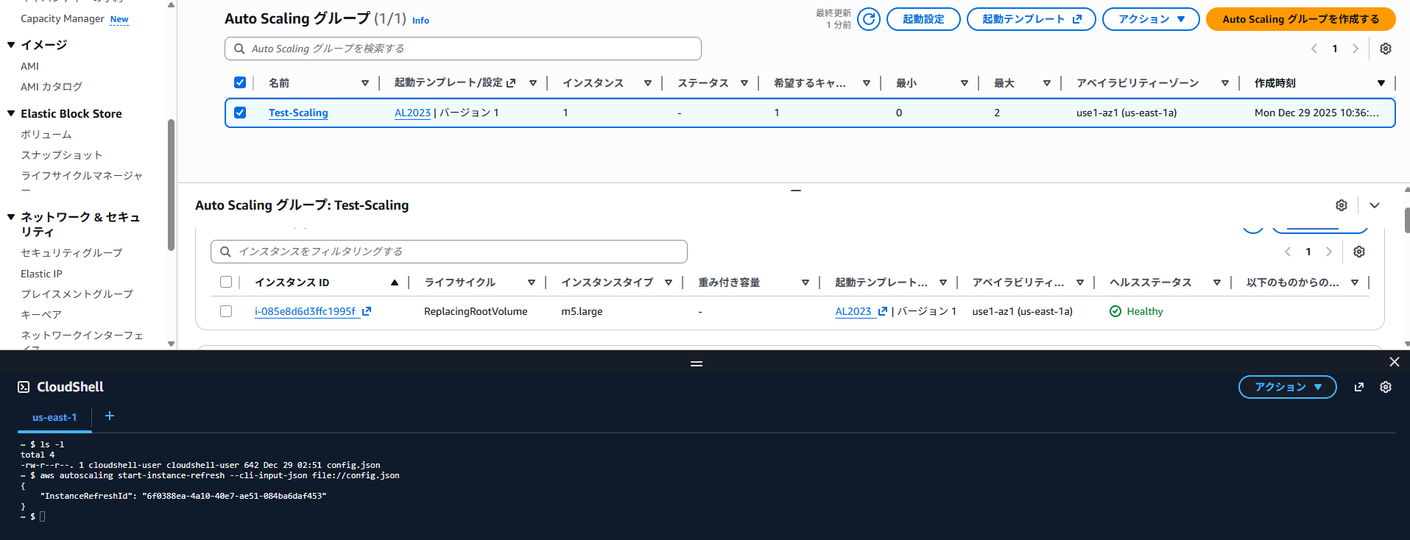Open セキュリティグループ in the sidebar
Image resolution: width=1410 pixels, height=540 pixels.
(x=71, y=253)
